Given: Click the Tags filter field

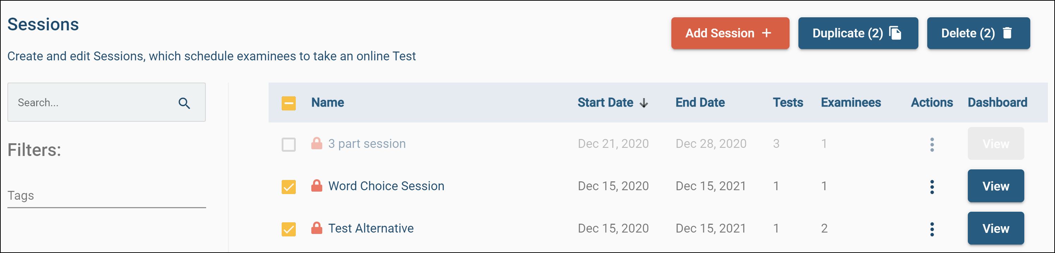Looking at the screenshot, I should point(107,196).
